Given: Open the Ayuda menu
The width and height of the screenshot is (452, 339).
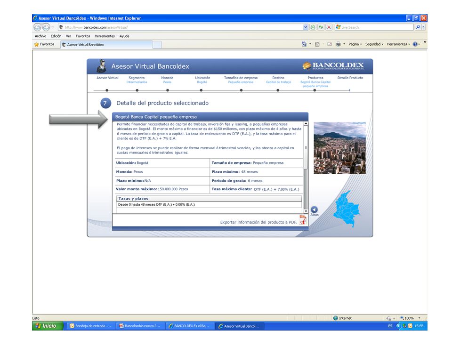Looking at the screenshot, I should coord(124,36).
